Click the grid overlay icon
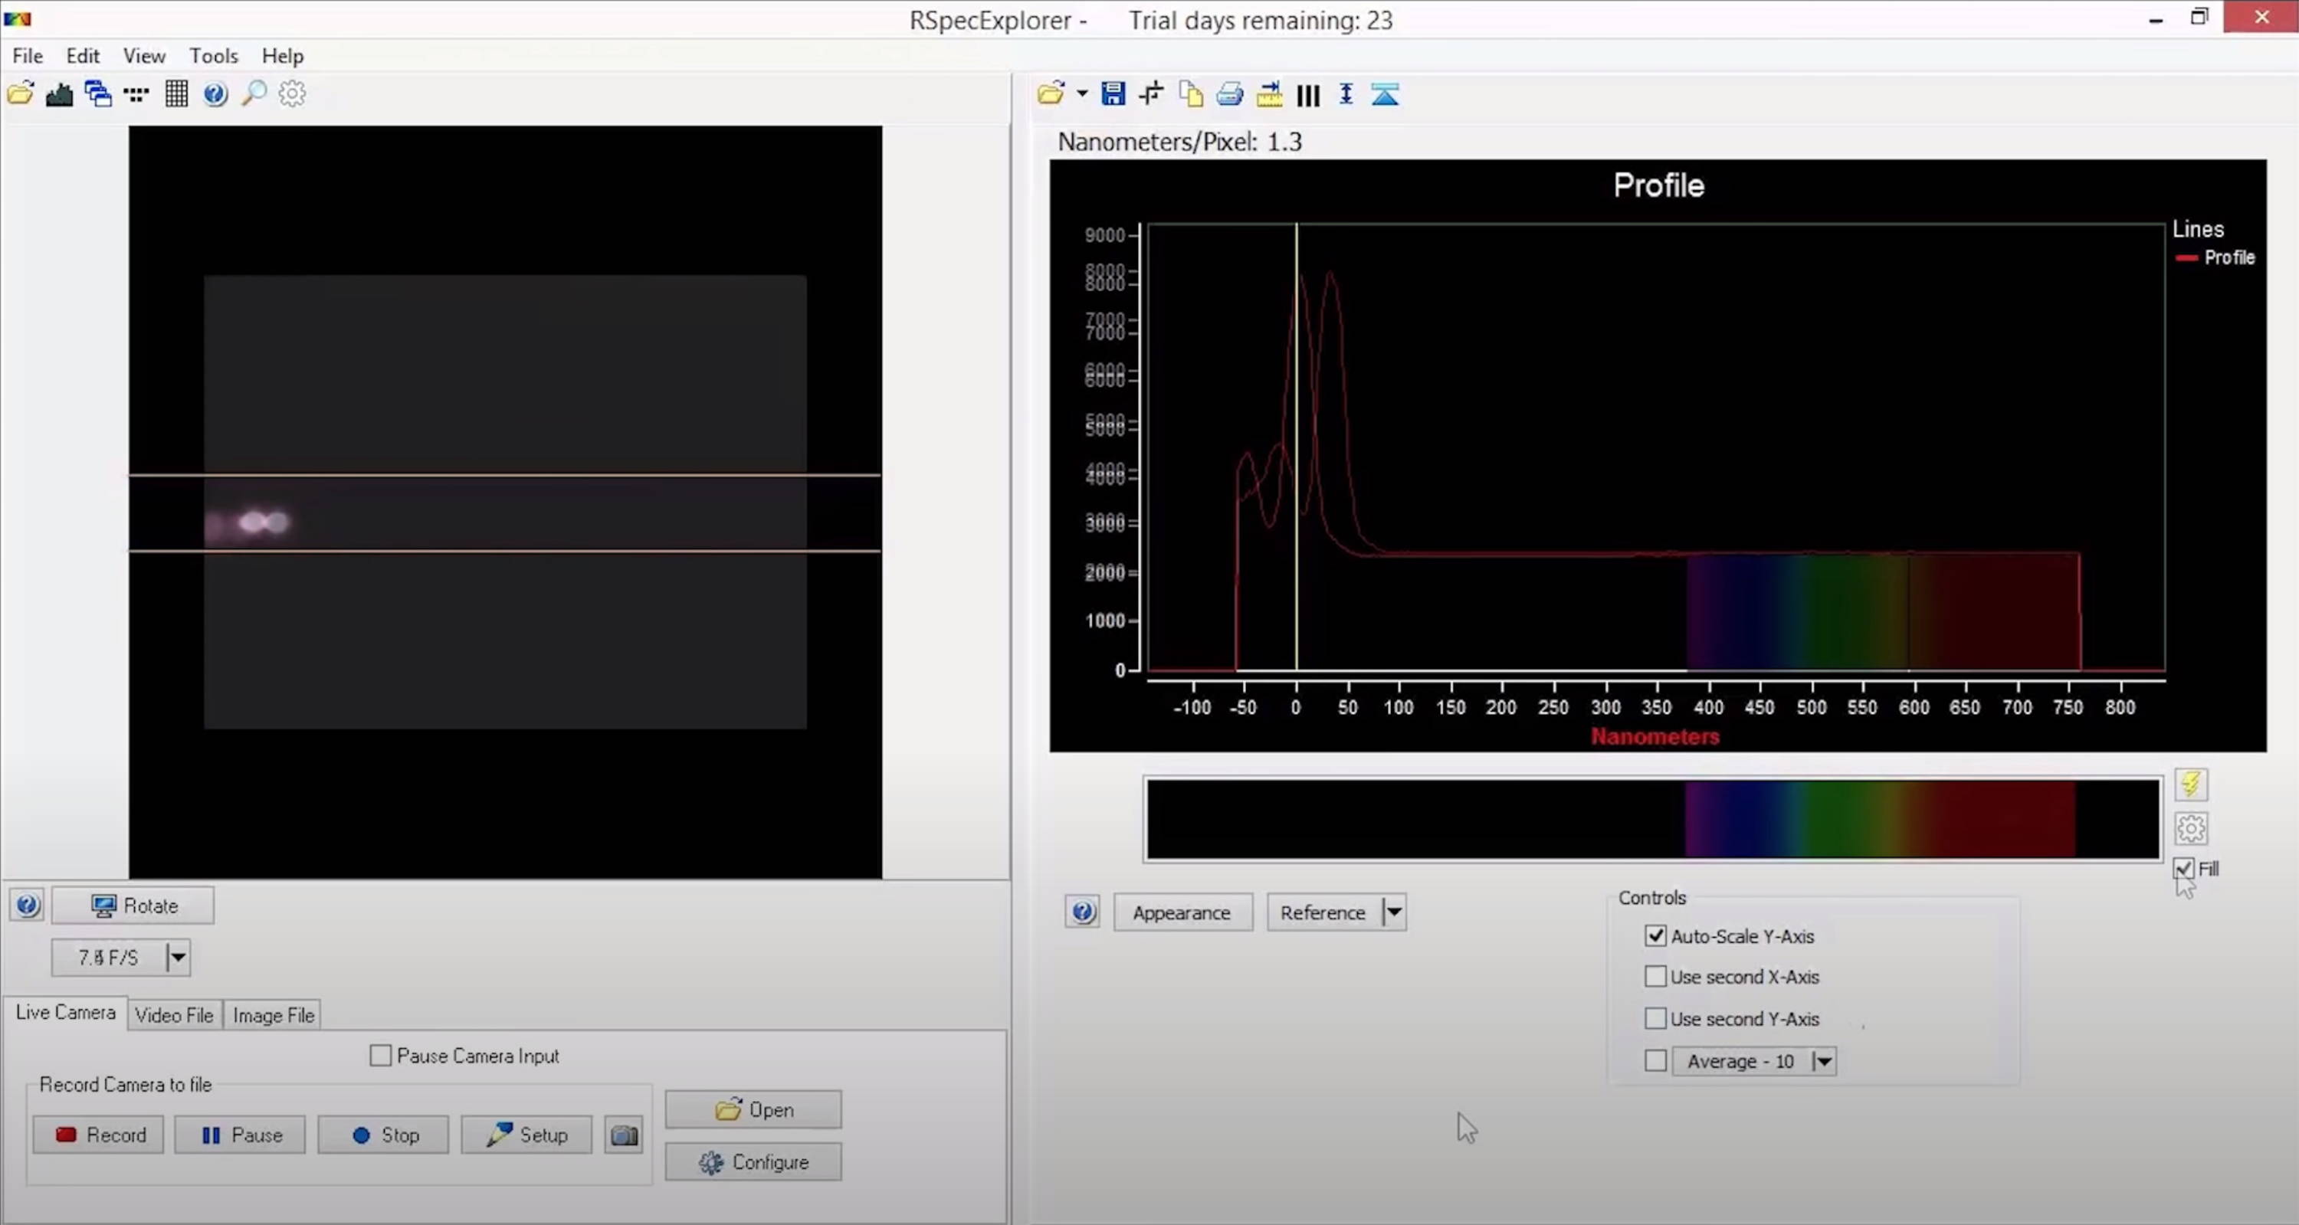The height and width of the screenshot is (1225, 2299). (x=175, y=93)
